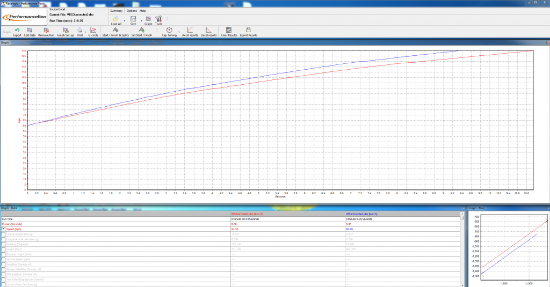Uncheck the Speed (mph) channel
This screenshot has width=550, height=287.
click(x=4, y=229)
